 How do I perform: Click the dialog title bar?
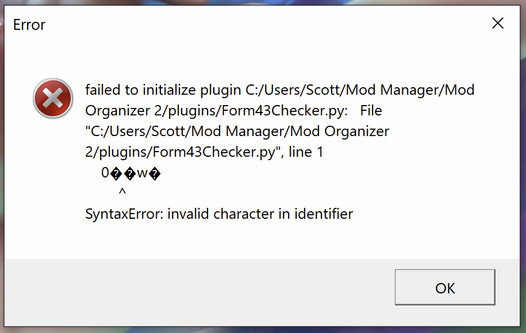tap(259, 25)
